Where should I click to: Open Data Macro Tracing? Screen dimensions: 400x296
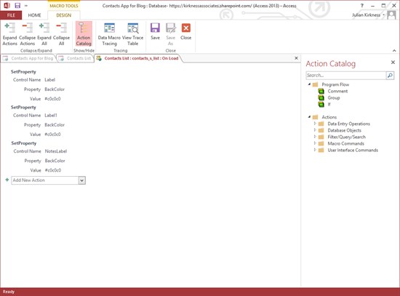[x=109, y=34]
